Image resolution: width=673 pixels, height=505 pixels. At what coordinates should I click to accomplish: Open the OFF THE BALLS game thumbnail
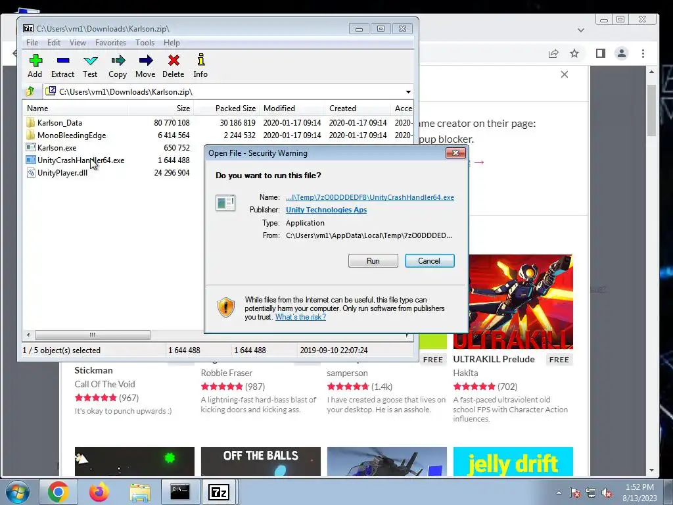tap(260, 462)
